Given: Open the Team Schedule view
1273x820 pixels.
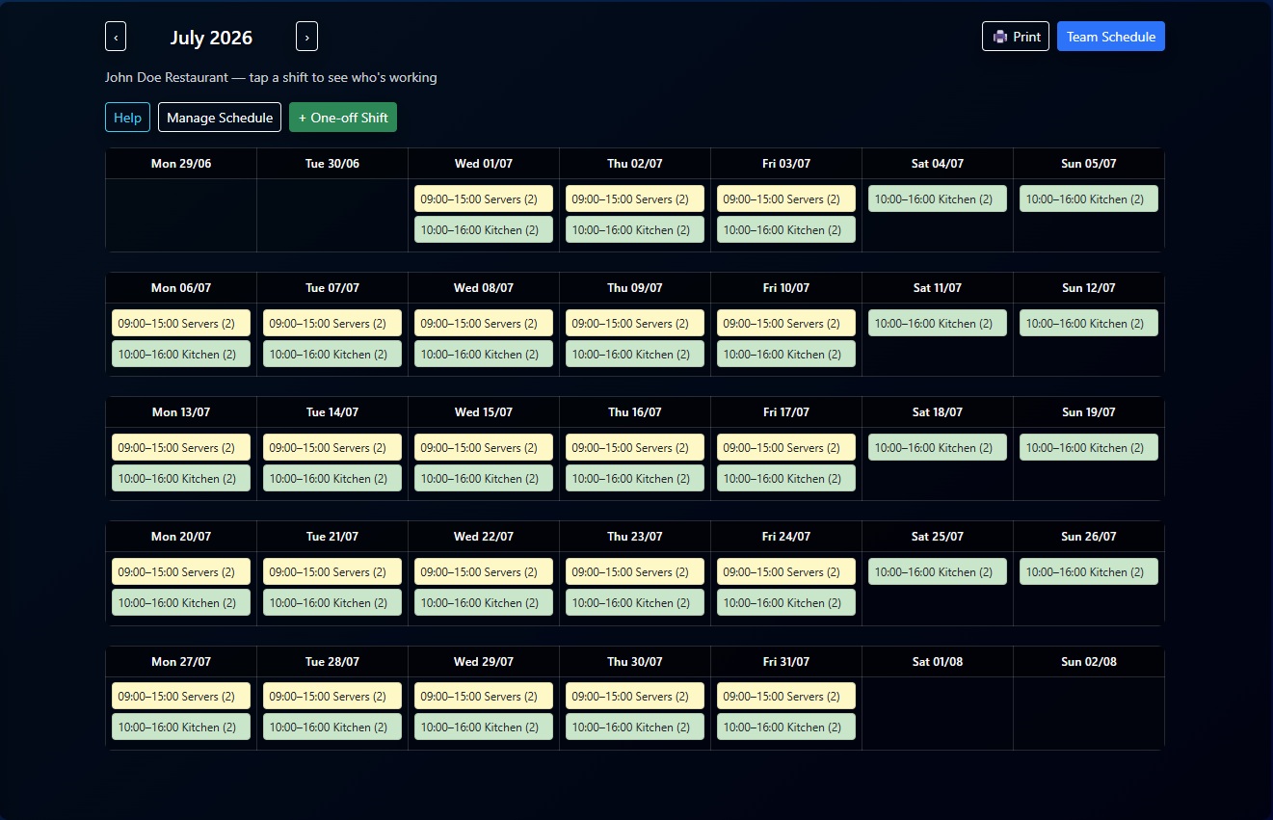Looking at the screenshot, I should [x=1111, y=37].
